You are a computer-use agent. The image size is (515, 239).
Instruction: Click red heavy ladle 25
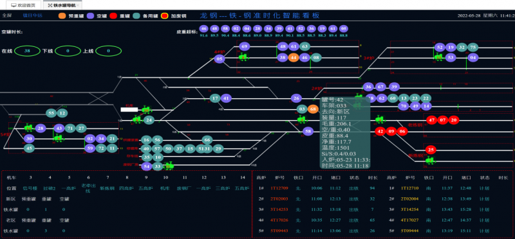(431, 150)
